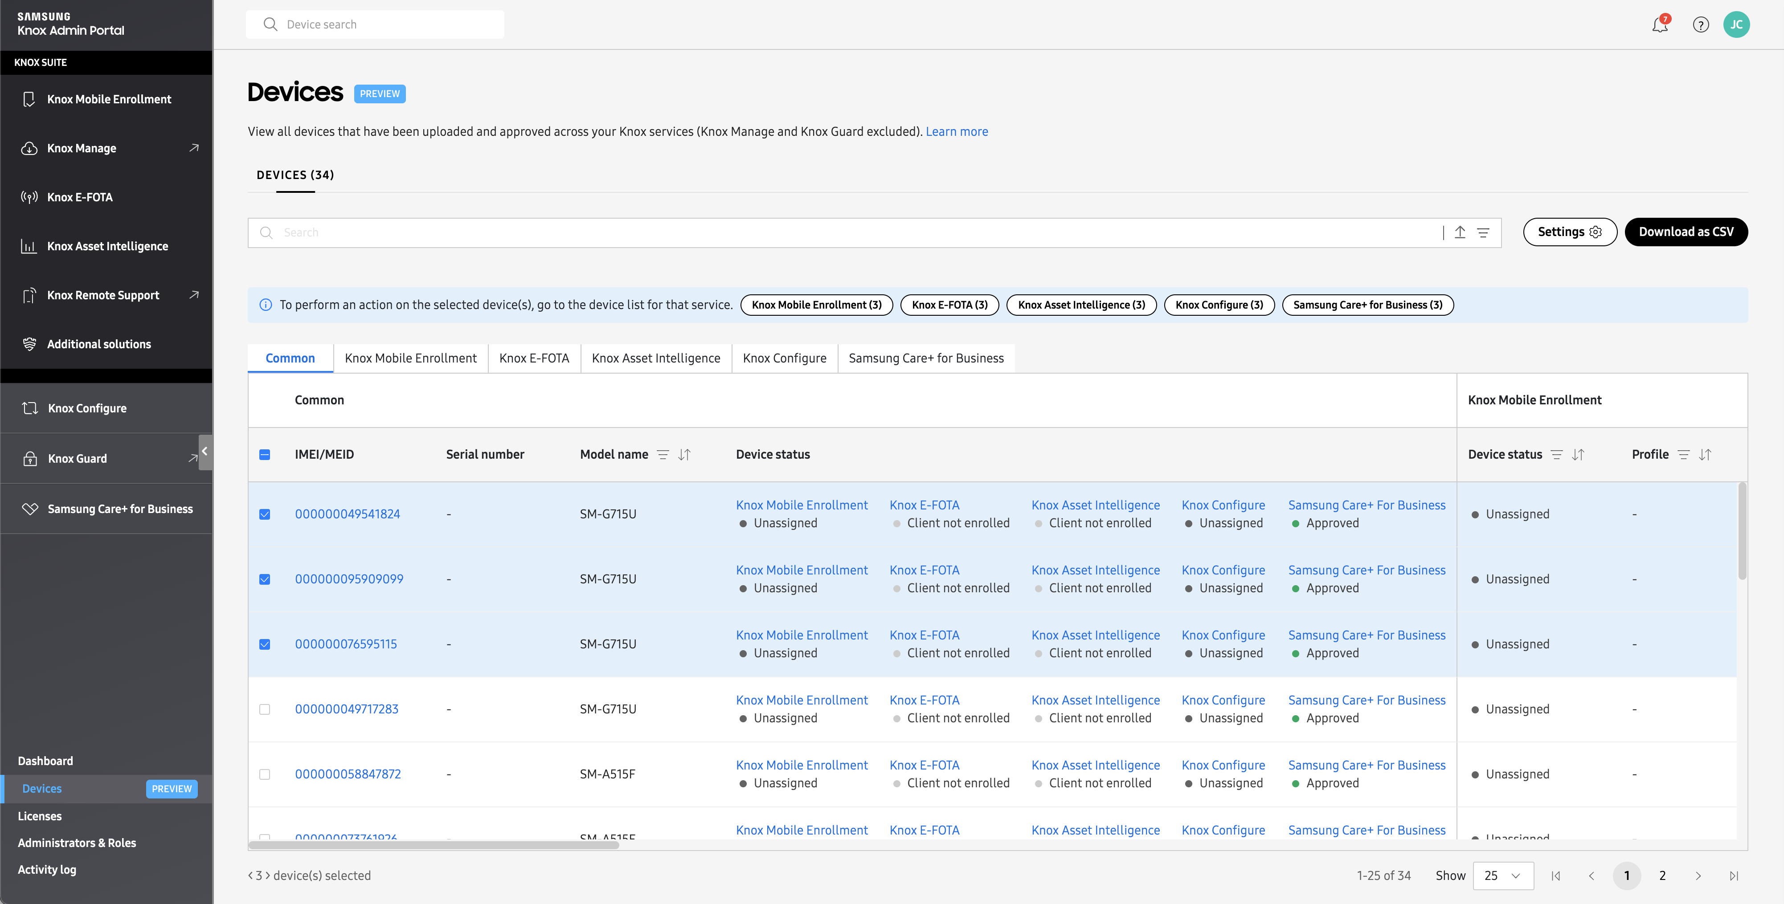
Task: Click the upload icon in search bar
Action: point(1460,232)
